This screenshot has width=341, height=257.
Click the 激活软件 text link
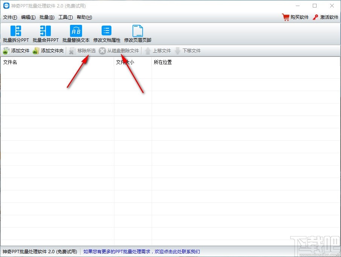pyautogui.click(x=329, y=17)
